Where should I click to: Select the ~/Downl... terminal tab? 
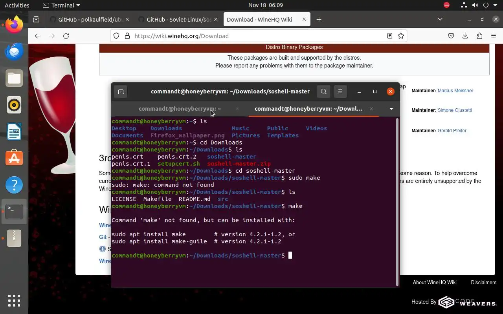(x=308, y=109)
